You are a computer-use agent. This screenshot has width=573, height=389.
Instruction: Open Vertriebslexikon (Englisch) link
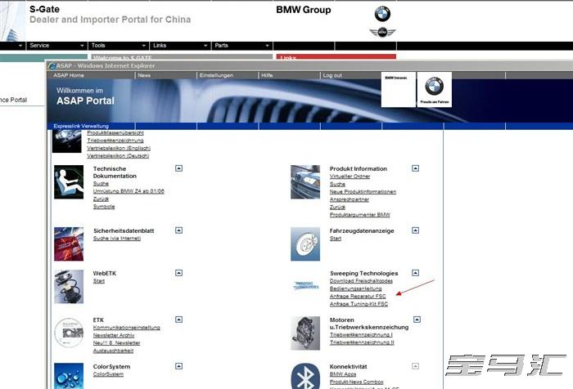(119, 148)
